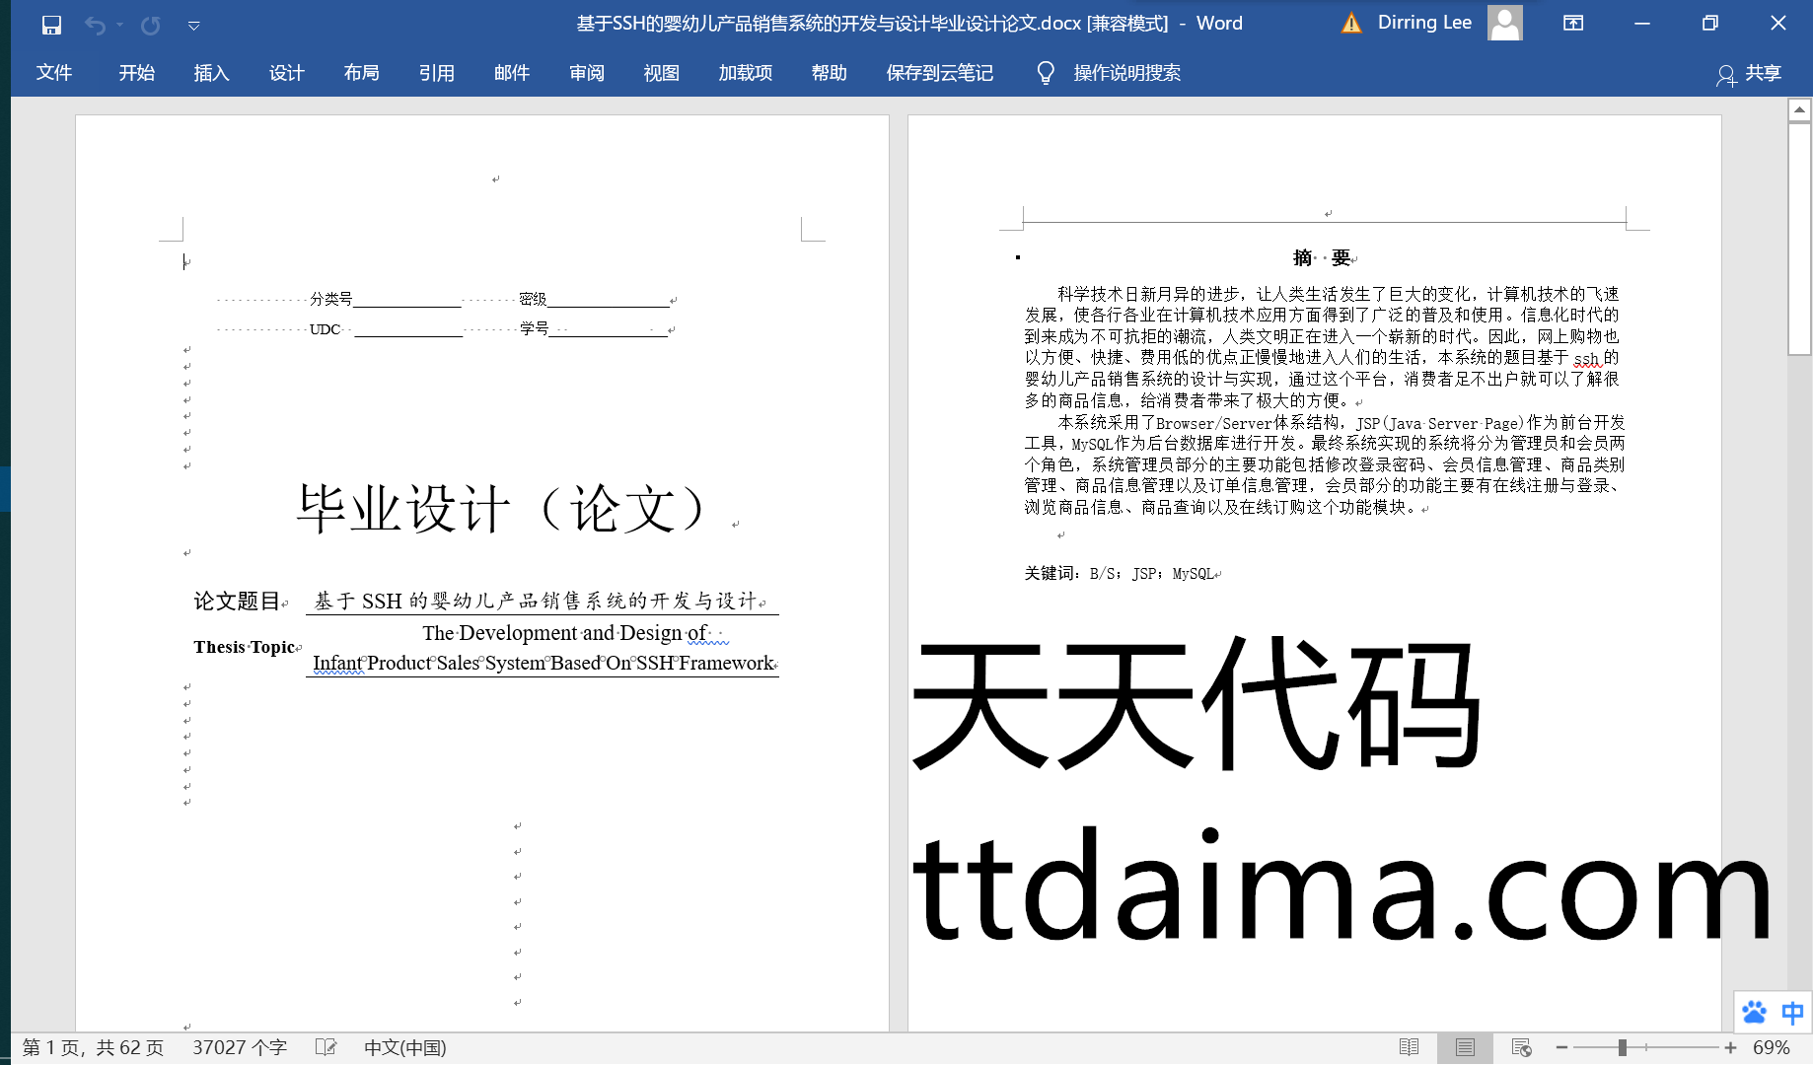Open the Dirring Lee account avatar
The width and height of the screenshot is (1813, 1065).
tap(1504, 23)
